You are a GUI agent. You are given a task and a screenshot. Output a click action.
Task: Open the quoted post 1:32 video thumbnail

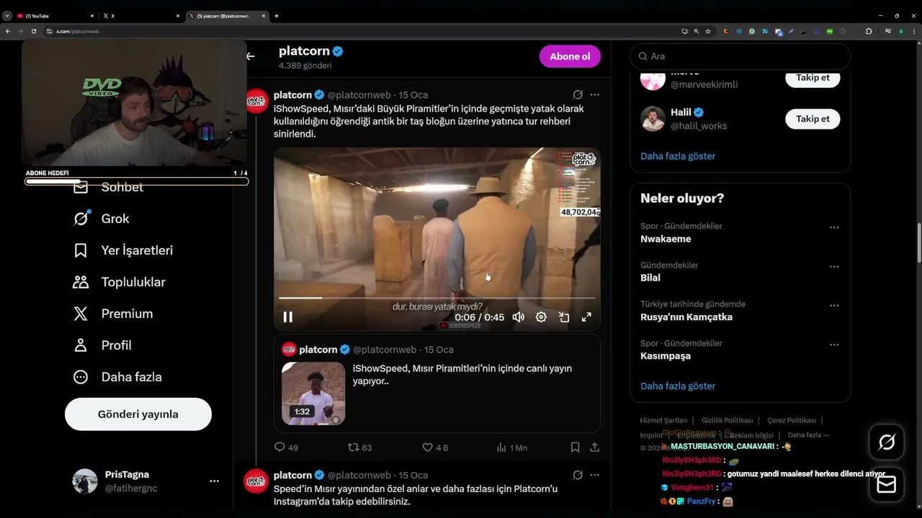pos(313,394)
